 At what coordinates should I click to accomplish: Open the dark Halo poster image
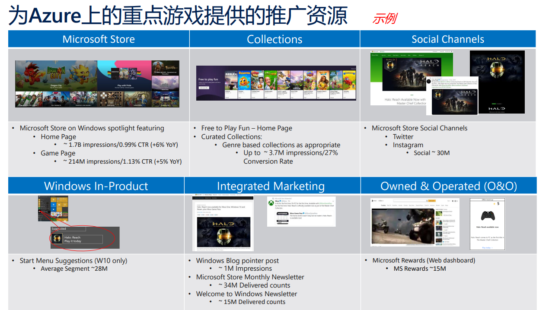(x=497, y=82)
